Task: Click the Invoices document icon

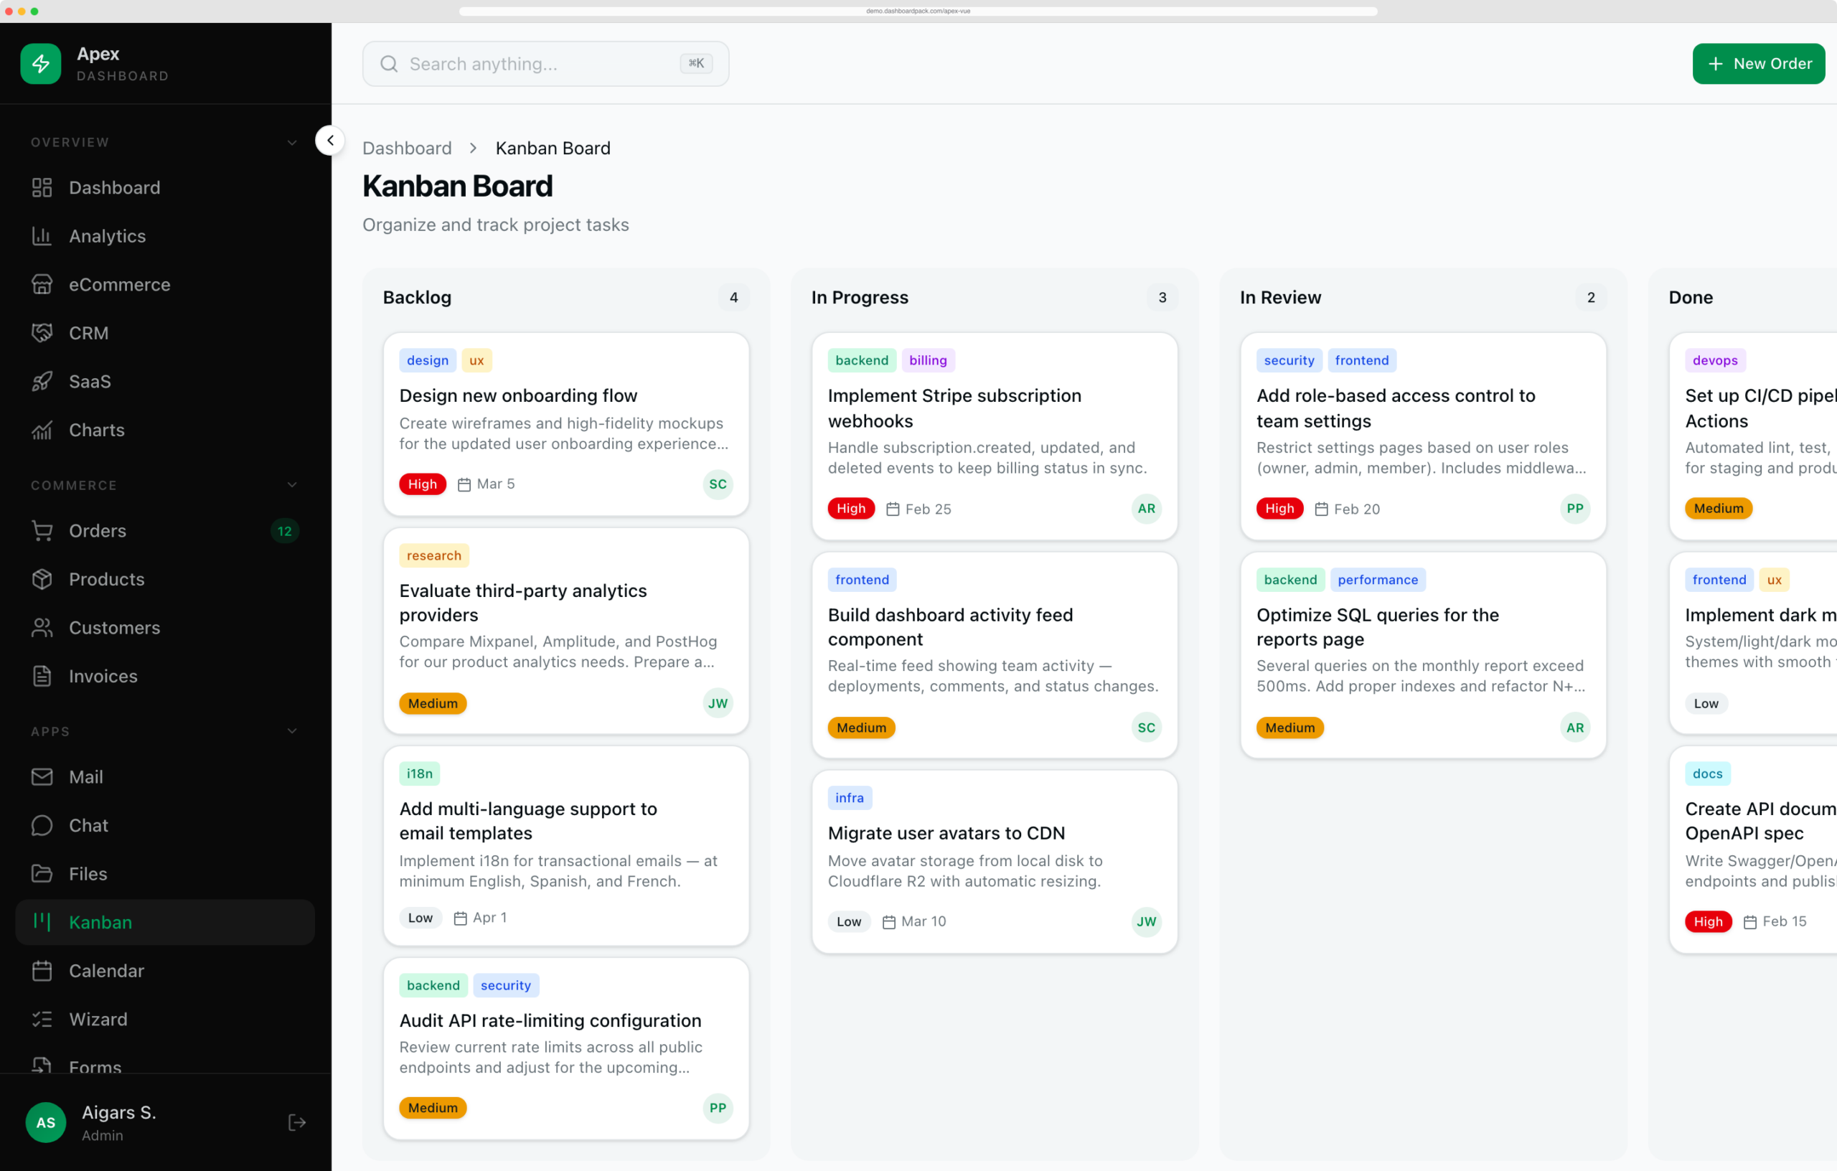Action: [x=42, y=676]
